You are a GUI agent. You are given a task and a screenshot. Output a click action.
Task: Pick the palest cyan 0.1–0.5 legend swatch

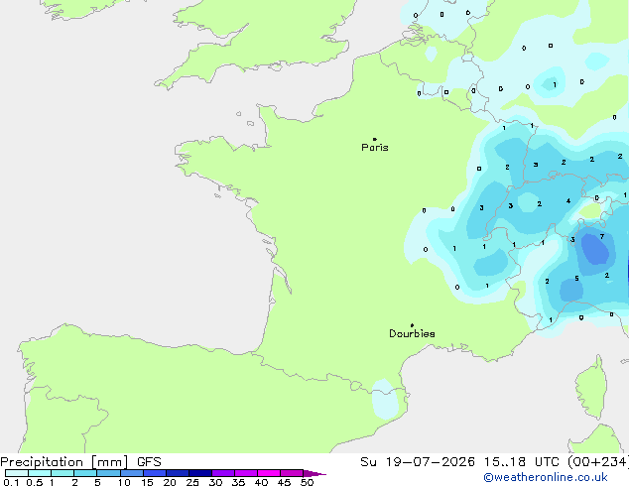coord(17,473)
